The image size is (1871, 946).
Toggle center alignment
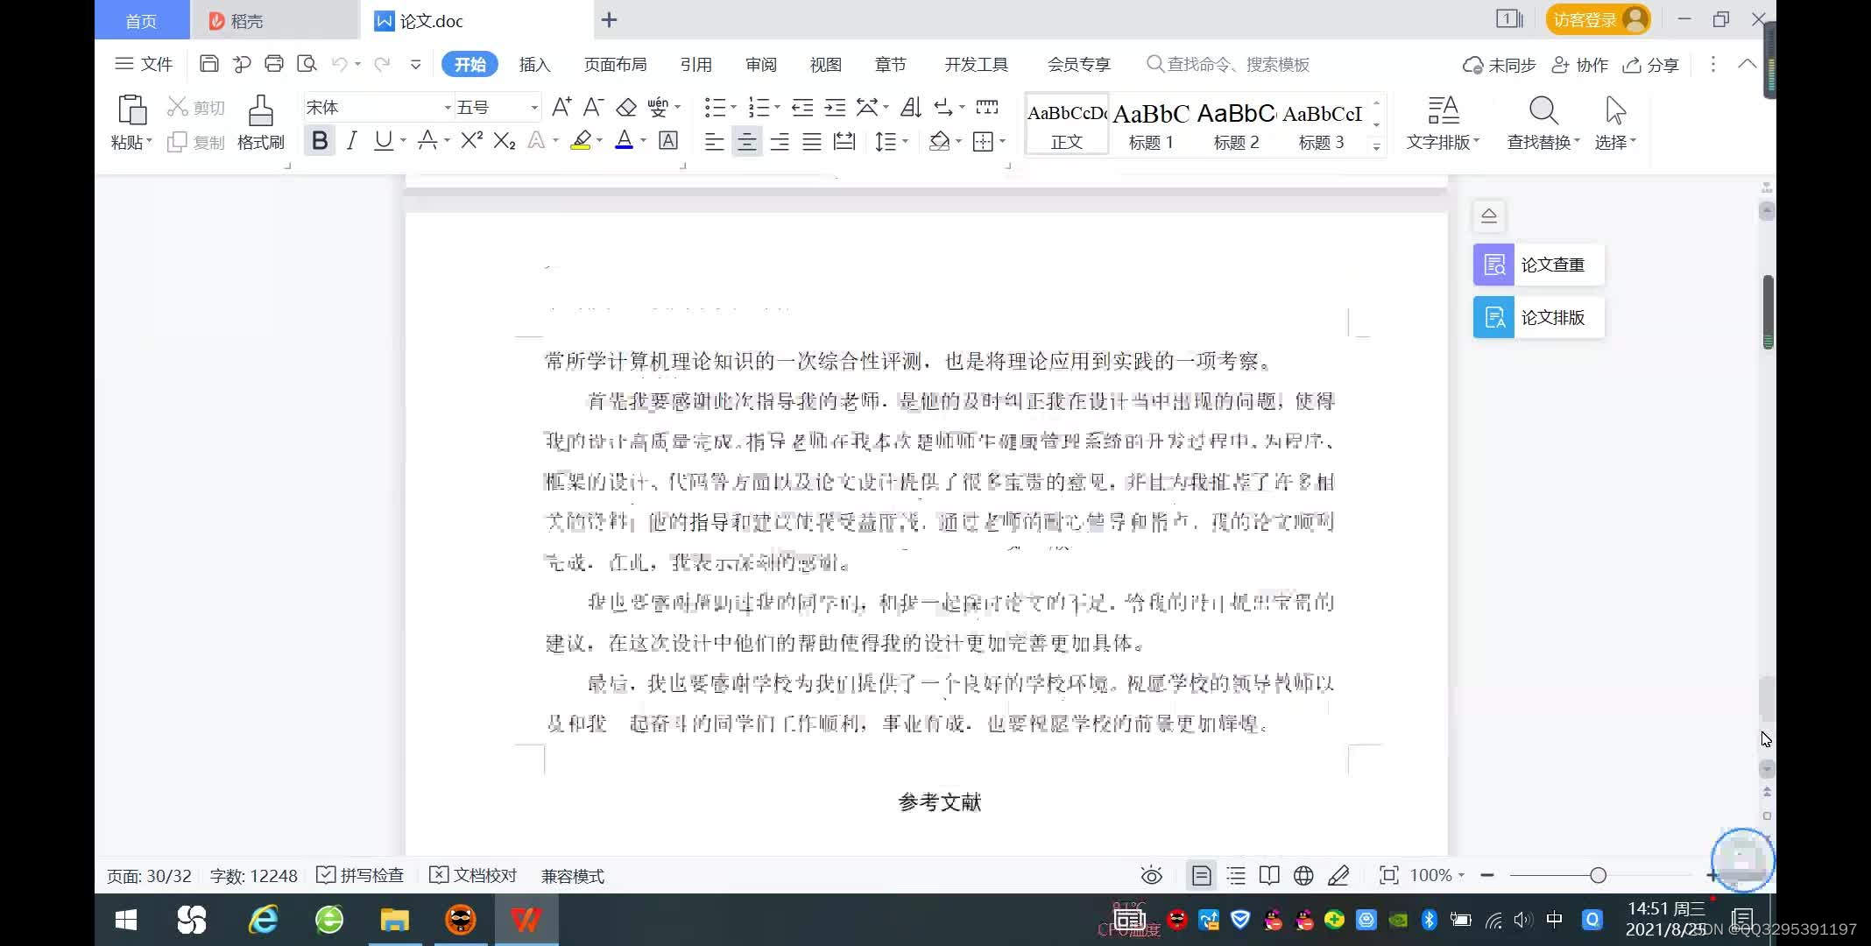(747, 141)
